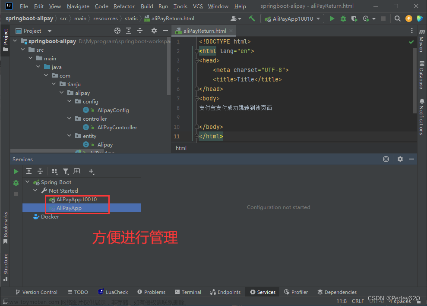The height and width of the screenshot is (306, 427).
Task: Click static breadcrumb in navigation bar
Action: [131, 19]
